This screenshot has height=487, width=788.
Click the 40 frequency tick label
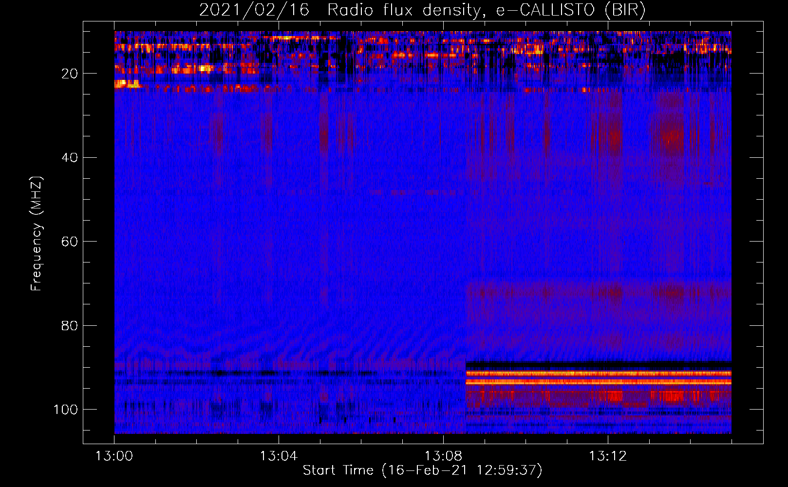click(70, 157)
